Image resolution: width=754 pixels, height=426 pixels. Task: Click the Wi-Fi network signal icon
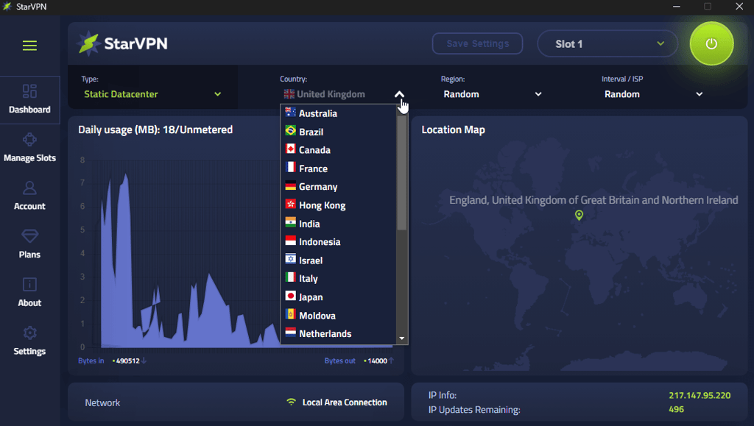[292, 402]
